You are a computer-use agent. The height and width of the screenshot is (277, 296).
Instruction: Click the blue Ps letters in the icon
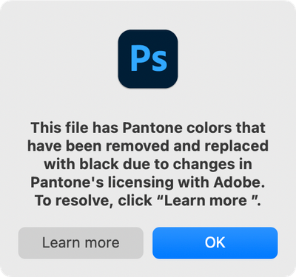click(149, 58)
